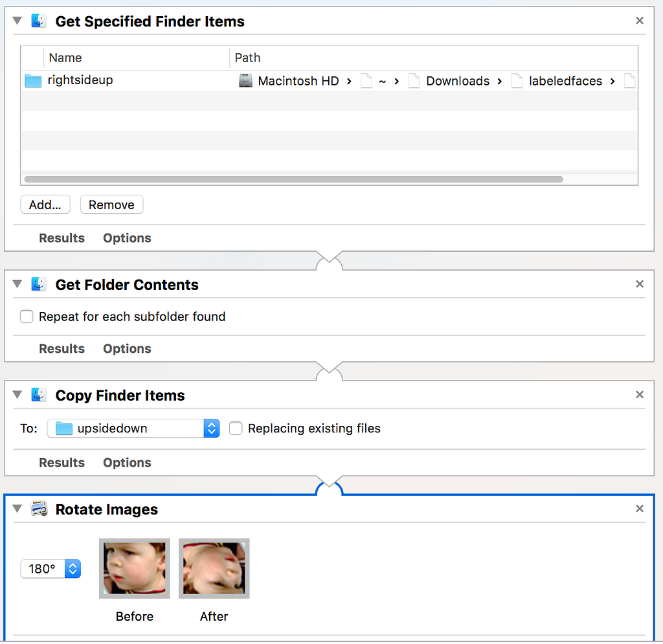
Task: Collapse the Get Folder Contents action
Action: [17, 285]
